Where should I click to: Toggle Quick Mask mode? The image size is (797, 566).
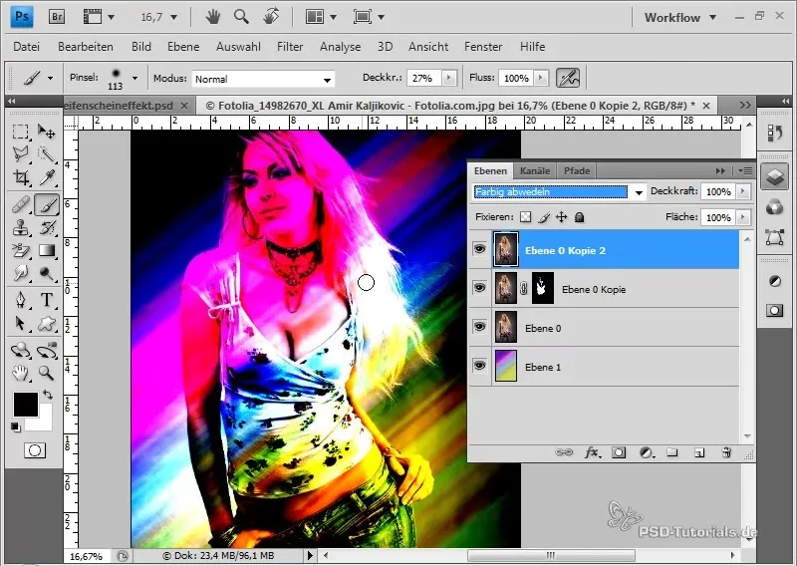pos(35,450)
